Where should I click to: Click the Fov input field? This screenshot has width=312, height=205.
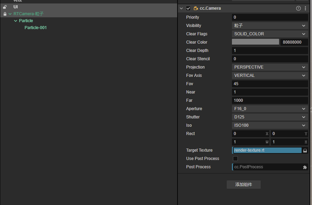pyautogui.click(x=270, y=84)
